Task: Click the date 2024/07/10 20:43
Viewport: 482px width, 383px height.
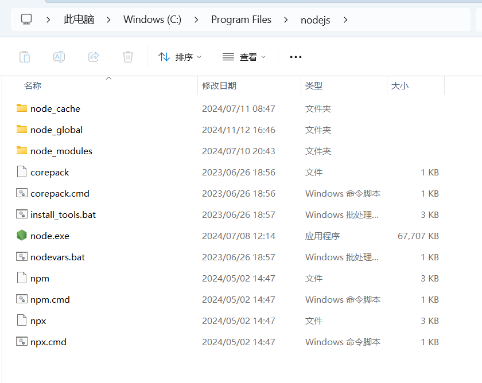Action: click(x=239, y=151)
